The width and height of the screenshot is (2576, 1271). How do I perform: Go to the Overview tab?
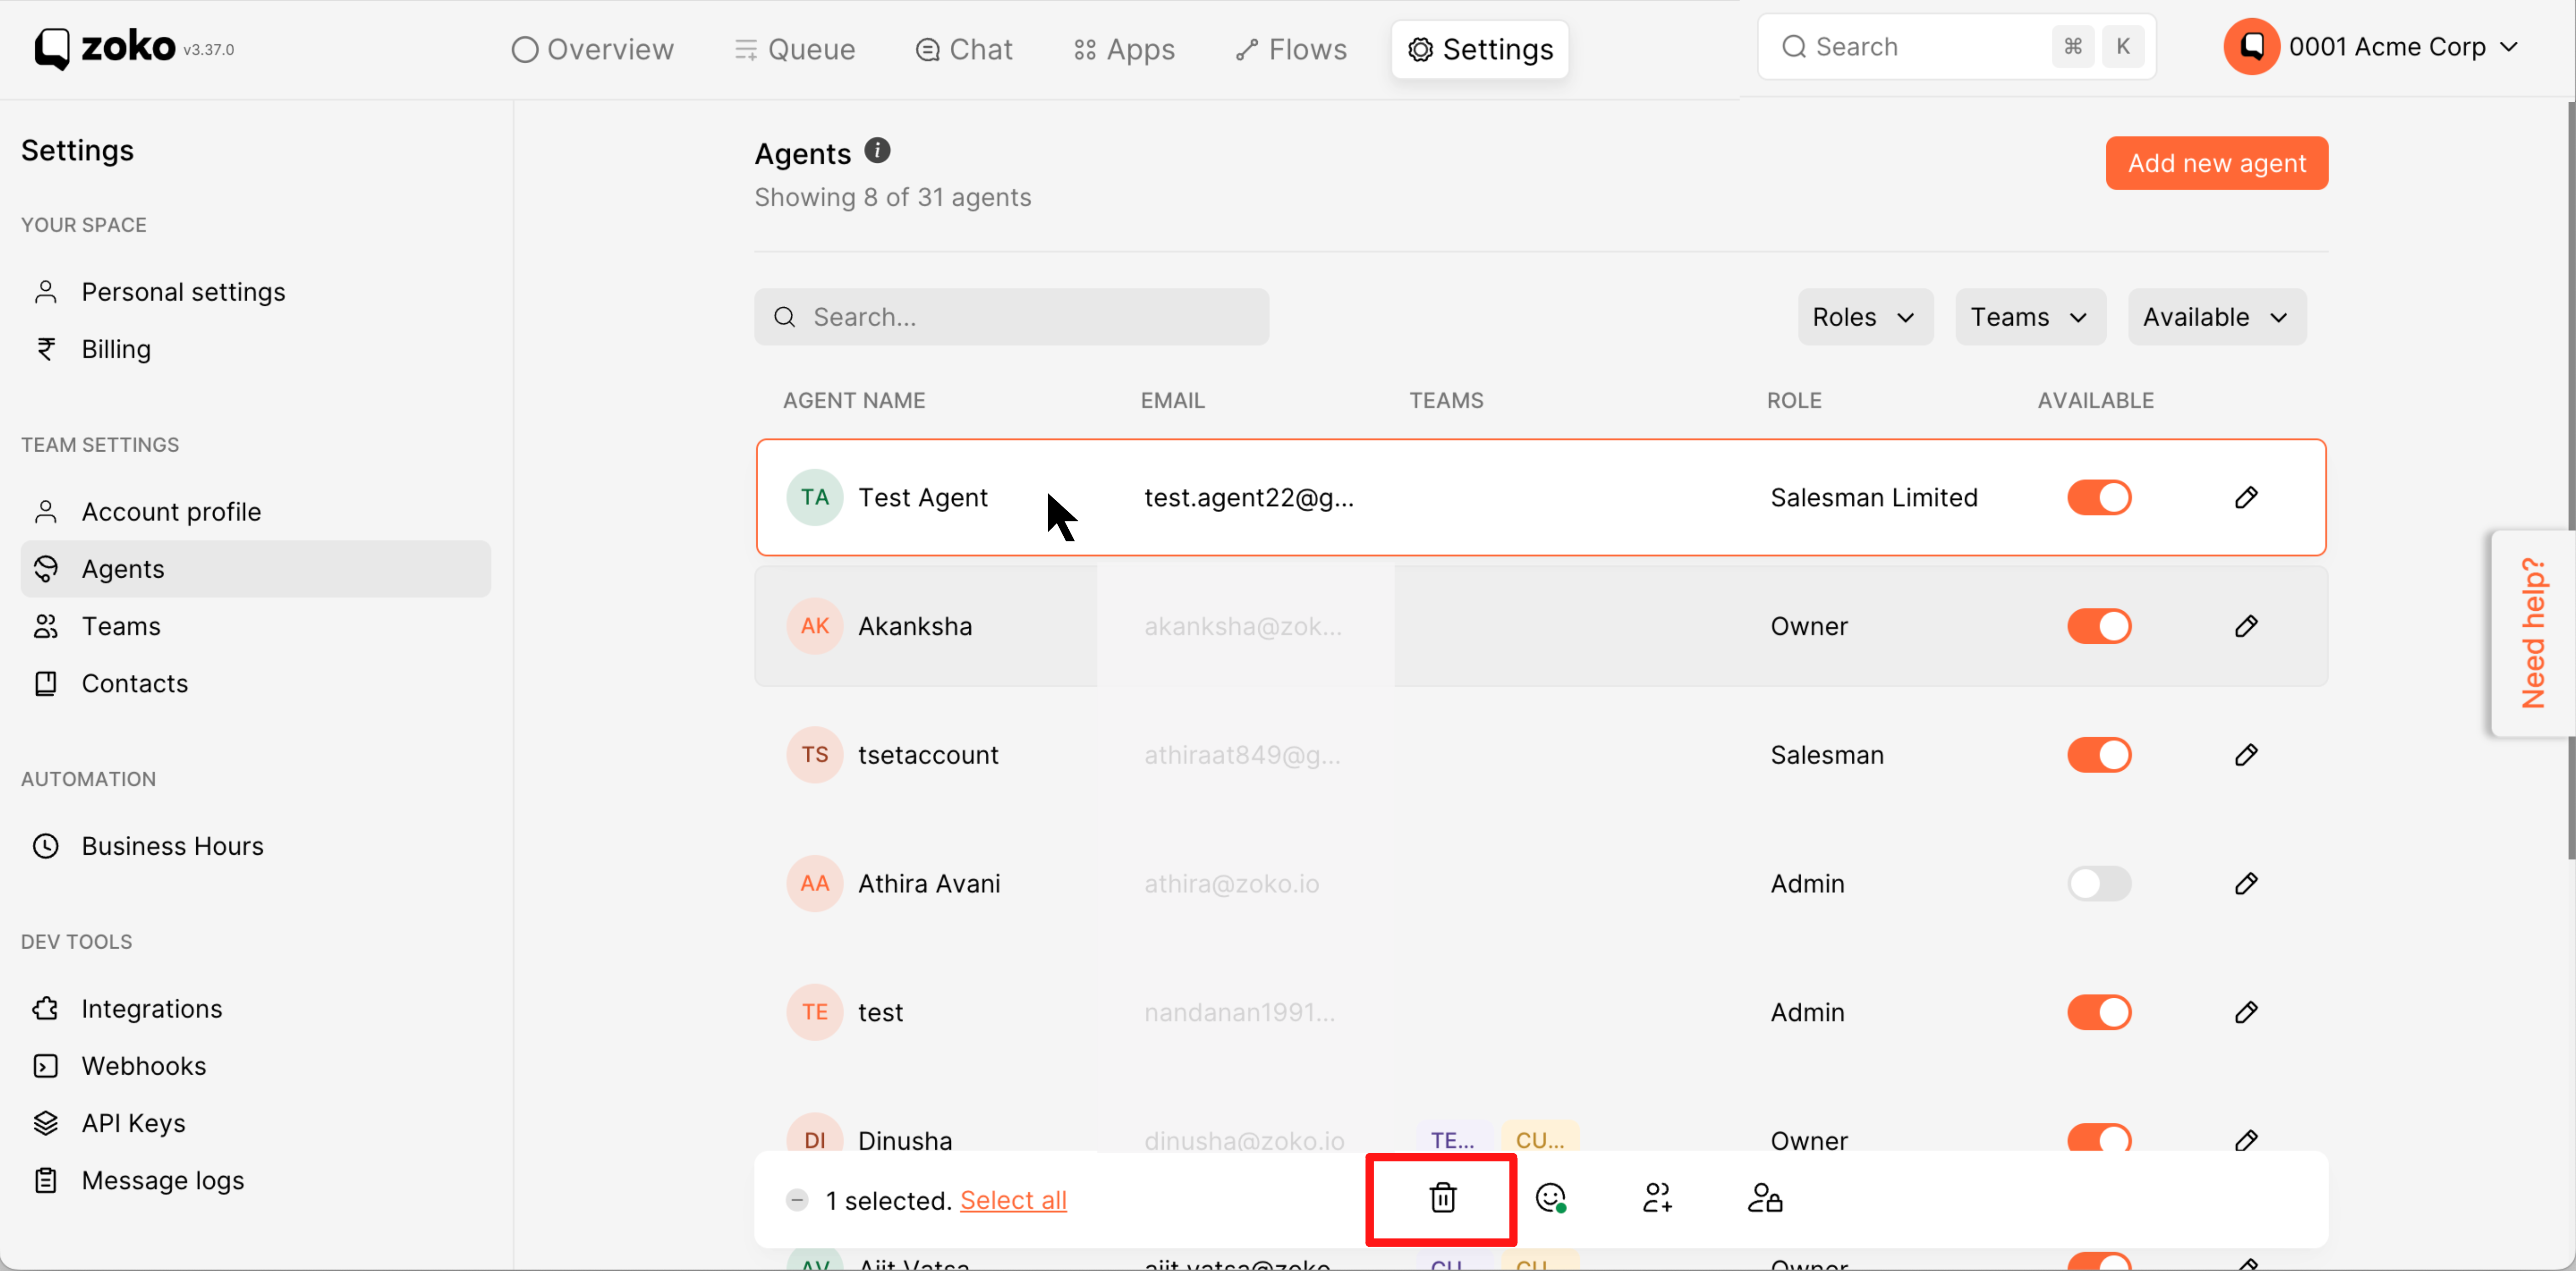point(592,49)
